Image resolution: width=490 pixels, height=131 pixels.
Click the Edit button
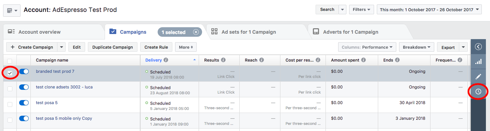tap(77, 47)
